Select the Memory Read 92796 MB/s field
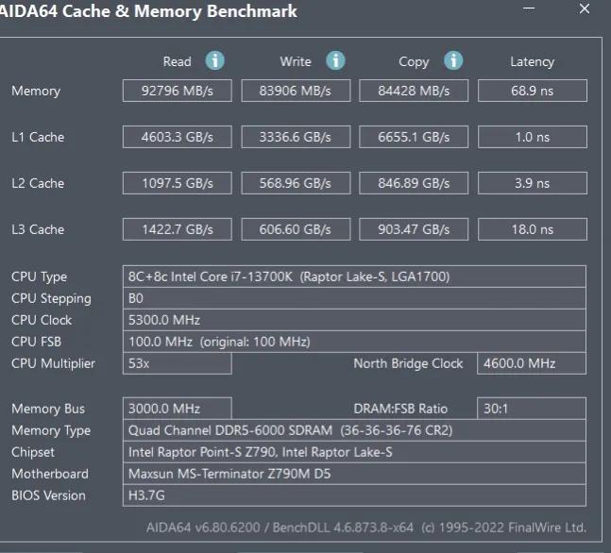The height and width of the screenshot is (553, 611). [x=178, y=91]
